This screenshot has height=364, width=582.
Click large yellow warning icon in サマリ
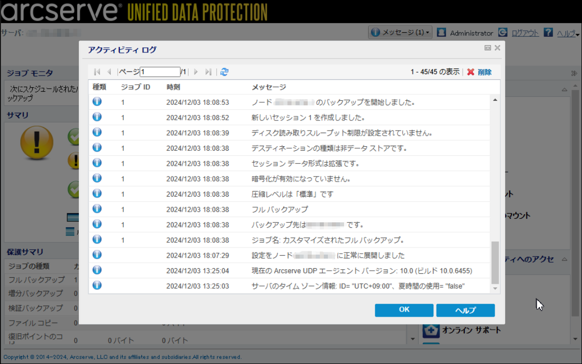tap(37, 143)
